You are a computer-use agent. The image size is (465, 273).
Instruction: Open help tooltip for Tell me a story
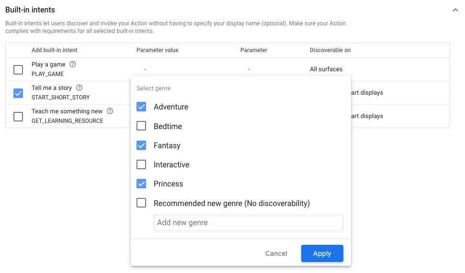79,87
